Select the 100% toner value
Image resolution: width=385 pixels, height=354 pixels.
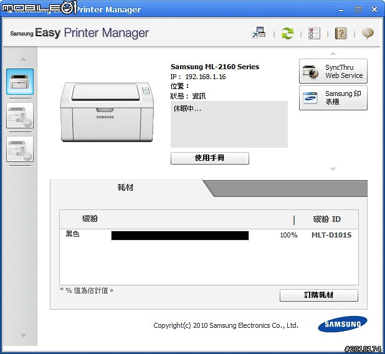(288, 235)
